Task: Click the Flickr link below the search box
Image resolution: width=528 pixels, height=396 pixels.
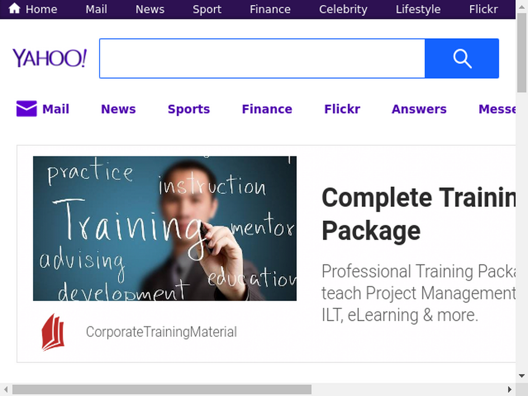Action: click(342, 109)
